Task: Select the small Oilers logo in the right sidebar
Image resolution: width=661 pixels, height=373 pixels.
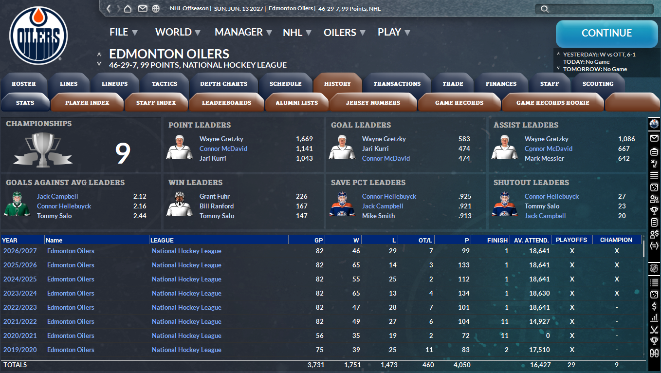Action: (x=654, y=124)
